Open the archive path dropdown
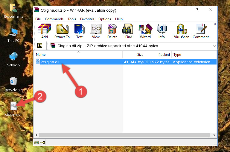 point(215,46)
